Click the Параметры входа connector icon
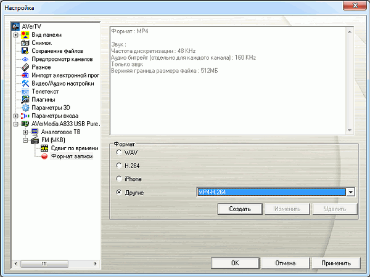The height and width of the screenshot is (277, 370). click(25, 116)
